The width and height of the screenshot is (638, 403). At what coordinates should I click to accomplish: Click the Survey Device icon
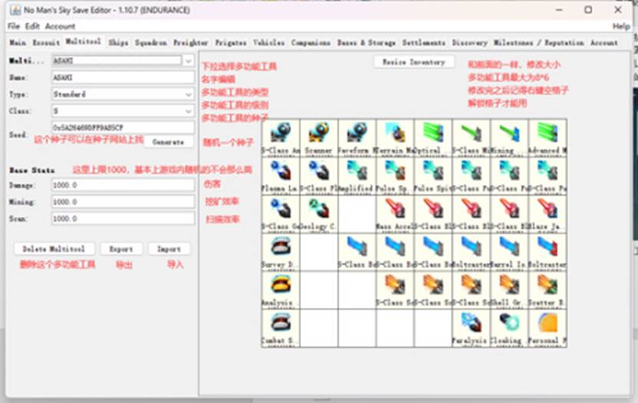click(x=281, y=252)
